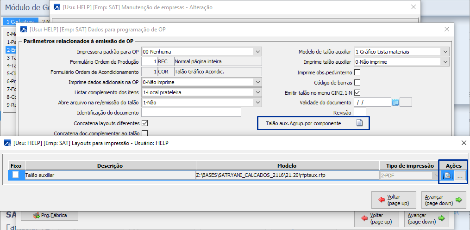Screen dimensions: 470x230
Task: Open the calendar icon next to Validade do documento
Action: coord(395,102)
